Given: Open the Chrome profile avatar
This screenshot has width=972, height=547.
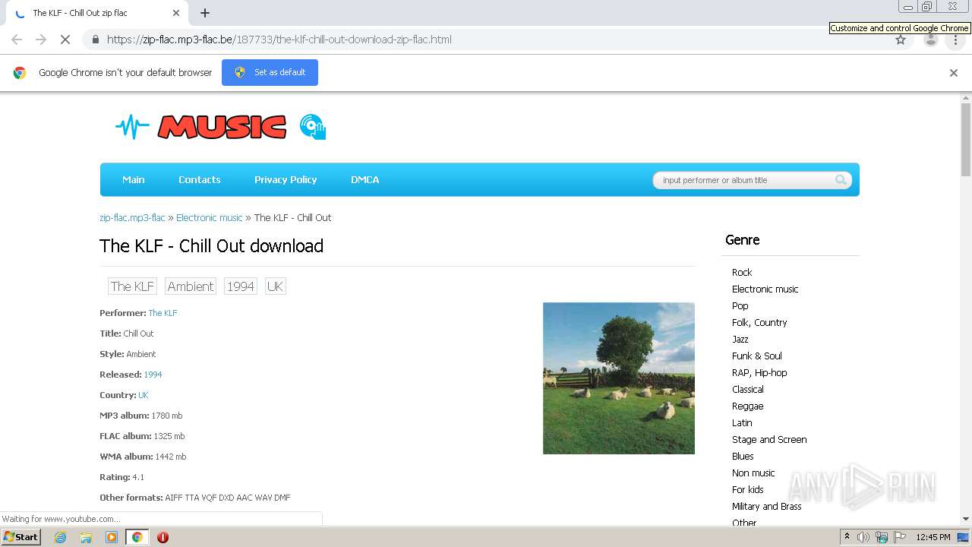Looking at the screenshot, I should tap(931, 40).
